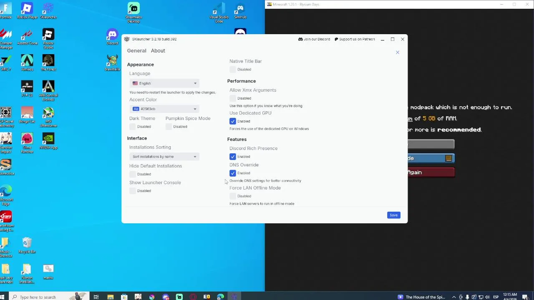Screen dimensions: 534x300
Task: Save the SKlauncher settings
Action: (x=393, y=215)
